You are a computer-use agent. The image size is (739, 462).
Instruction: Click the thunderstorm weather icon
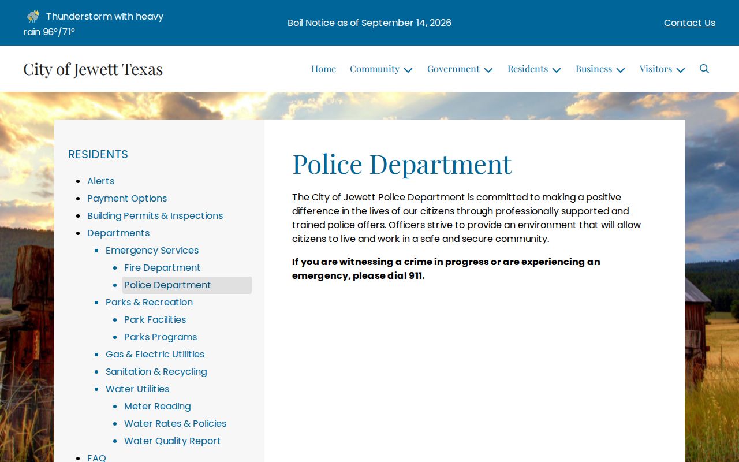point(33,16)
